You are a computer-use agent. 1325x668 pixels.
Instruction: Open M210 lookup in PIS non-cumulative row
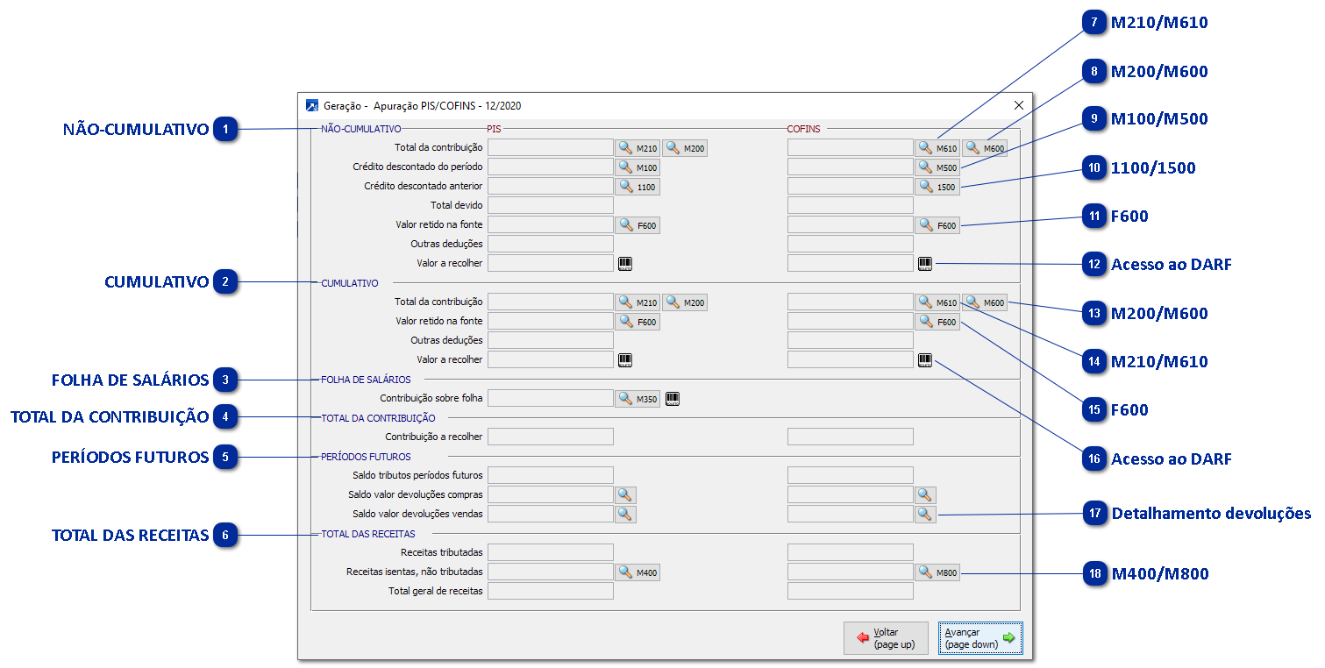pos(638,148)
